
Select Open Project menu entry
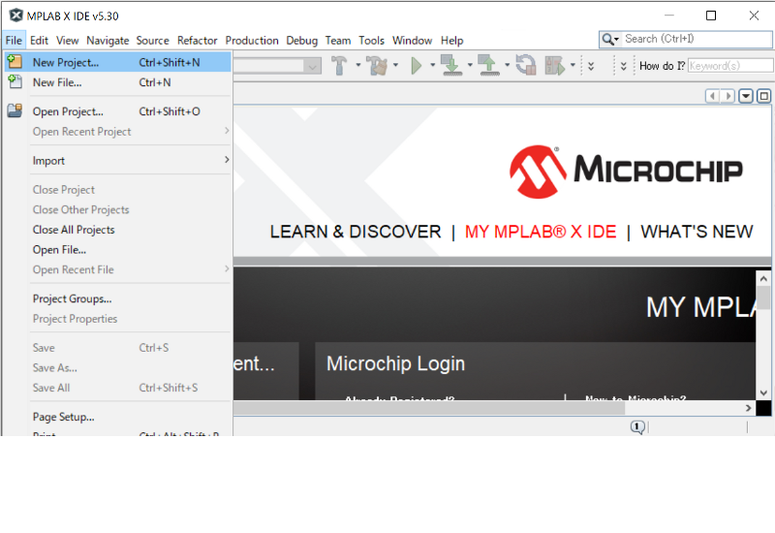(x=68, y=111)
